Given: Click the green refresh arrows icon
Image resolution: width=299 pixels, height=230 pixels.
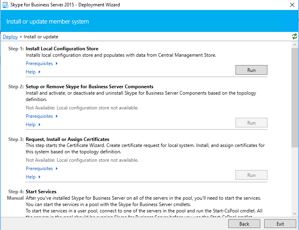Looking at the screenshot, I should coord(295,36).
